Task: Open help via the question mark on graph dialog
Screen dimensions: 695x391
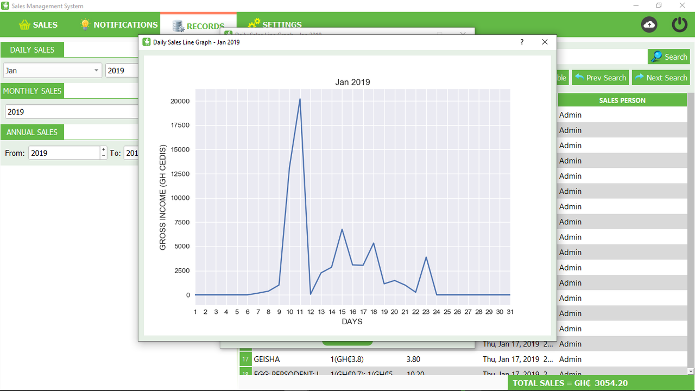Action: [x=521, y=42]
